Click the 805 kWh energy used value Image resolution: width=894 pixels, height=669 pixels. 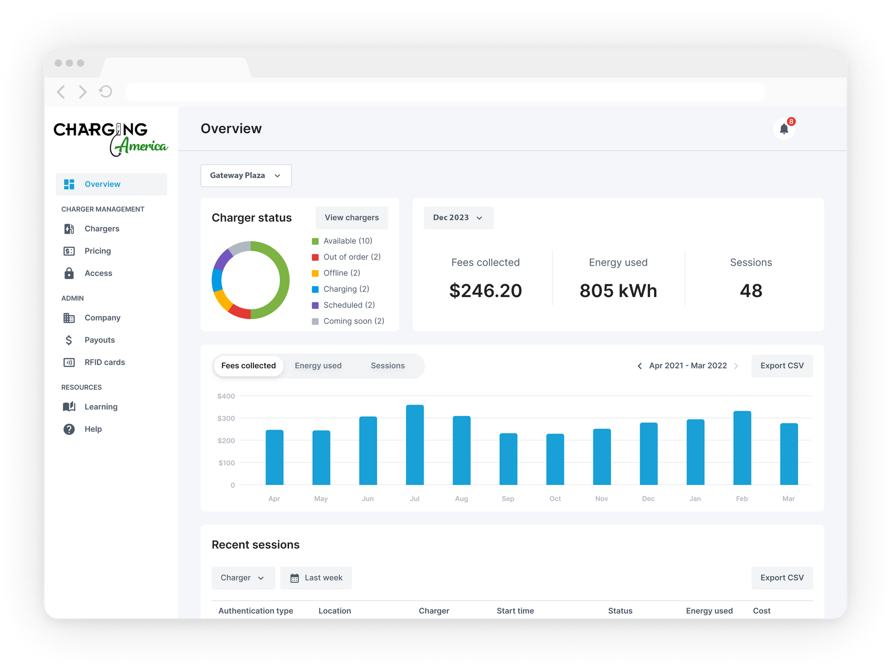click(618, 291)
